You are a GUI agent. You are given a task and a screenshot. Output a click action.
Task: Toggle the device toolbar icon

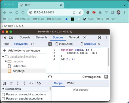click(x=11, y=38)
